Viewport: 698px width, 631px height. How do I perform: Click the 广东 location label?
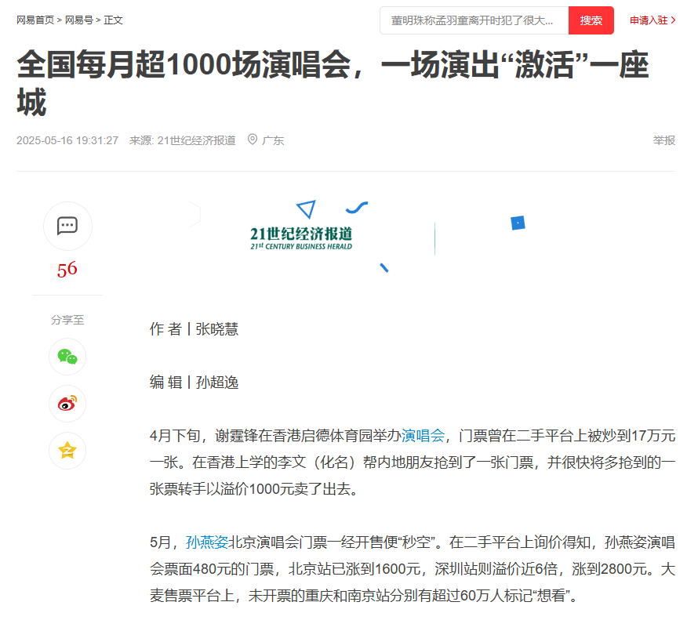[273, 140]
